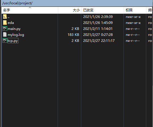Viewport: 153px width, 127px height.
Task: Click rwxr-xr-x permission of parent directory
Action: click(133, 17)
